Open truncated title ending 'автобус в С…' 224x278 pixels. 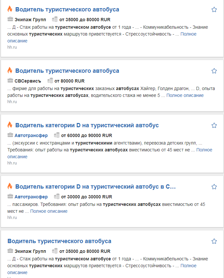(x=95, y=187)
